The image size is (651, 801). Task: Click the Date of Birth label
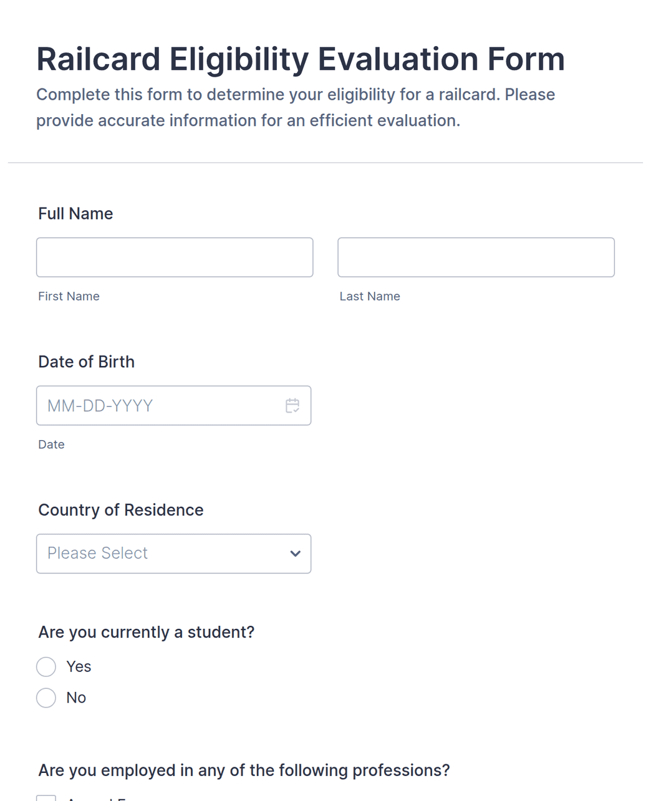click(86, 362)
